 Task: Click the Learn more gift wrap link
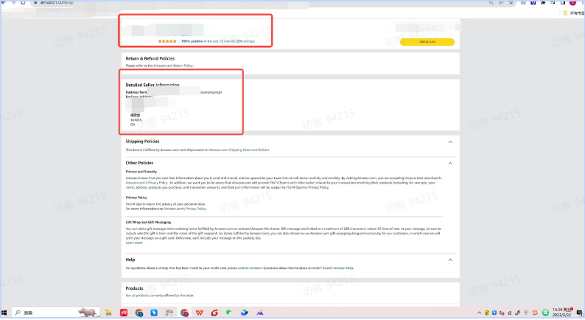pos(134,242)
